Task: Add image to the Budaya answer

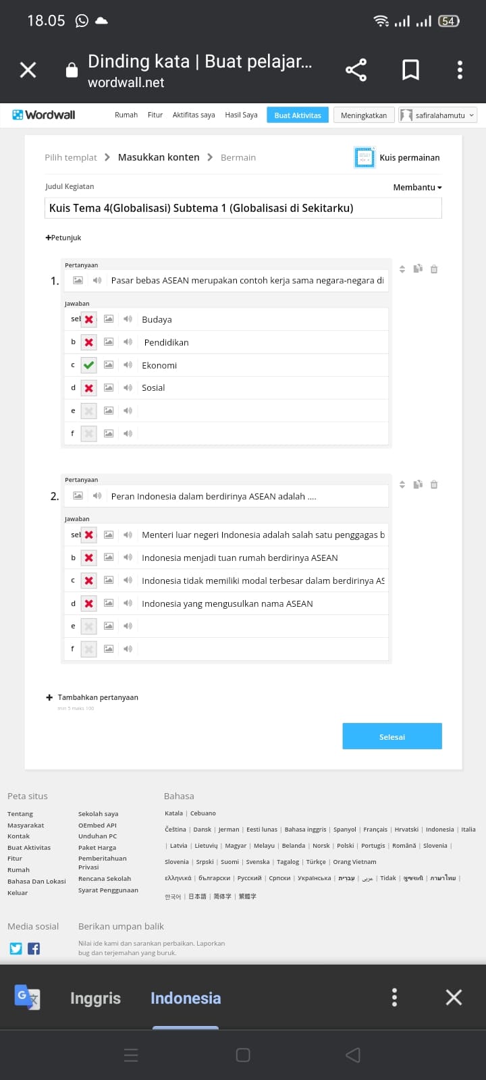Action: (x=109, y=319)
